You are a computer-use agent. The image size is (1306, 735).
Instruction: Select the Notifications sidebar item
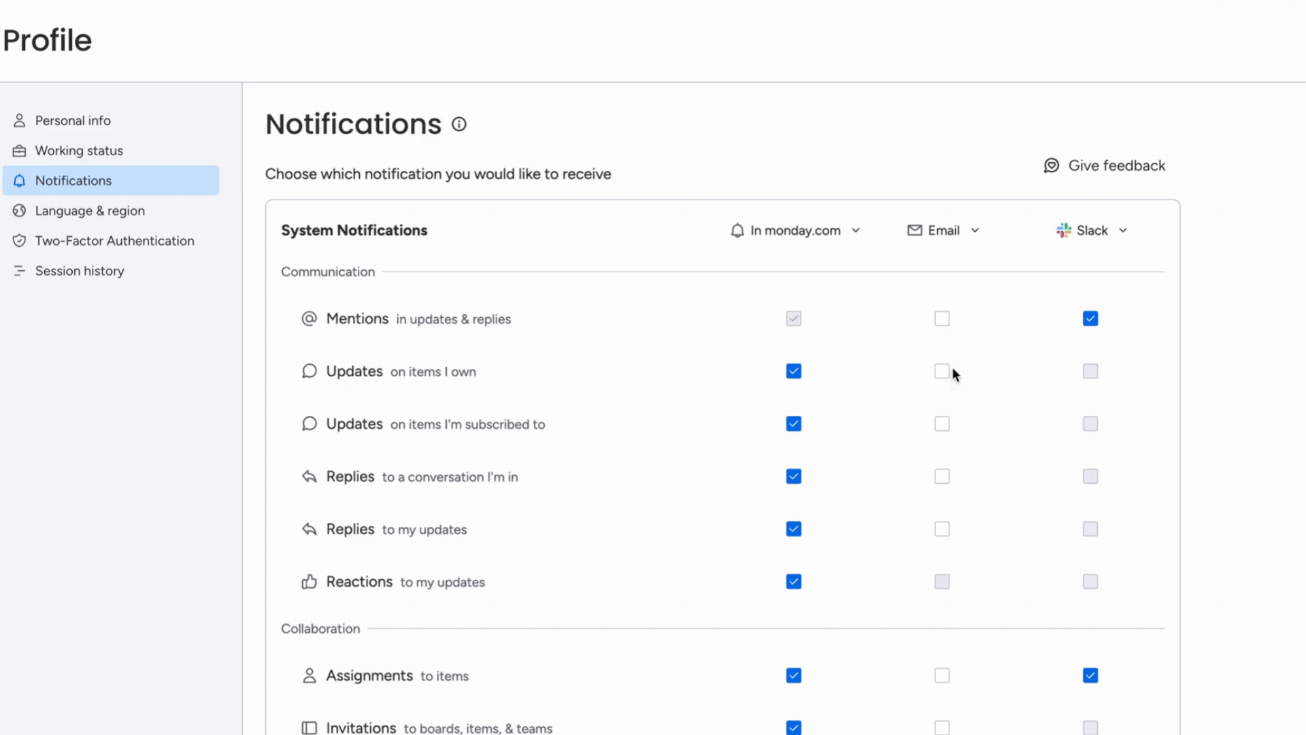pyautogui.click(x=110, y=180)
